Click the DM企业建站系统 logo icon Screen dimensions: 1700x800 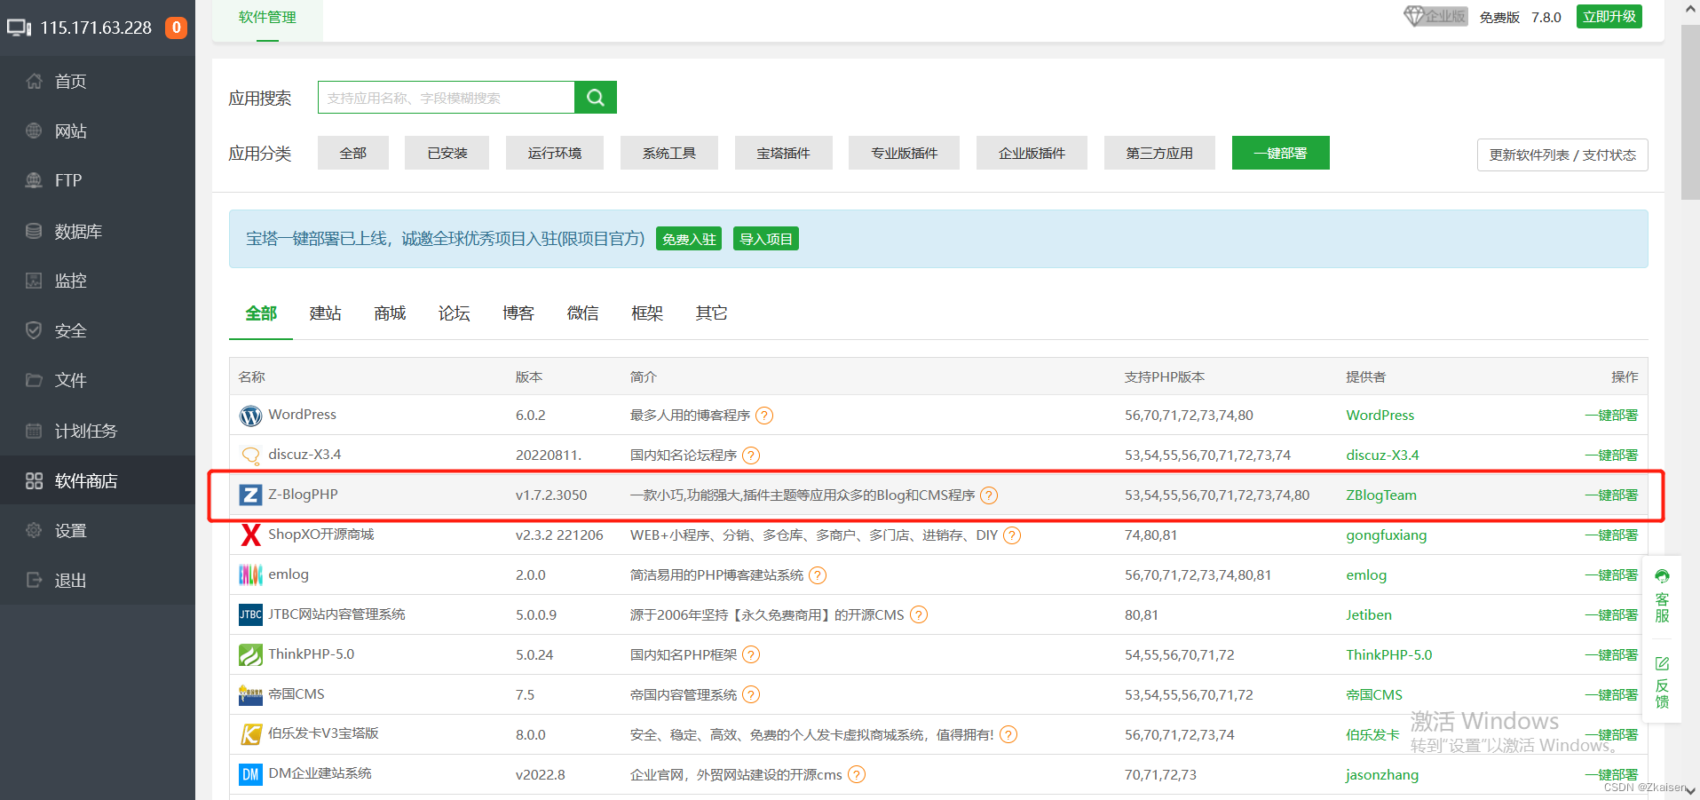point(250,774)
